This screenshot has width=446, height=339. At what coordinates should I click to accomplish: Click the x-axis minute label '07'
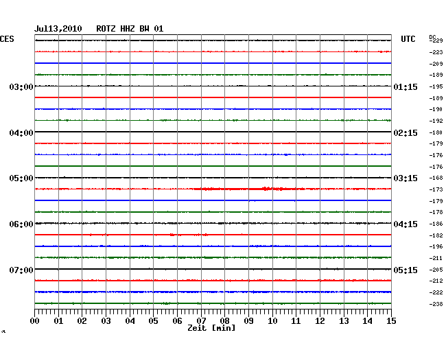point(201,321)
